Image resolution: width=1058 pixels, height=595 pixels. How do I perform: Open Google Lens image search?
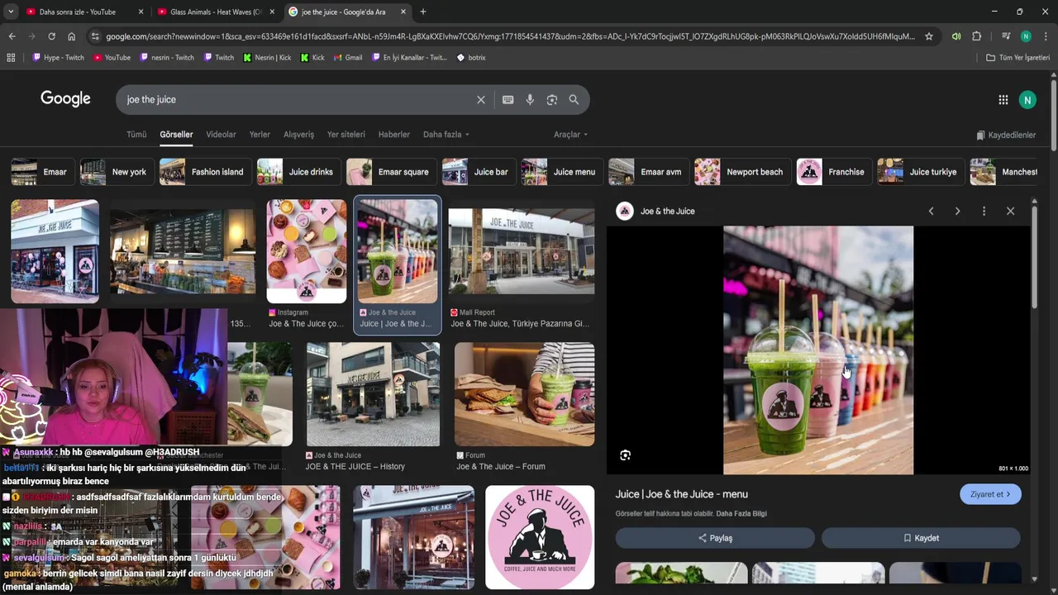click(x=552, y=100)
